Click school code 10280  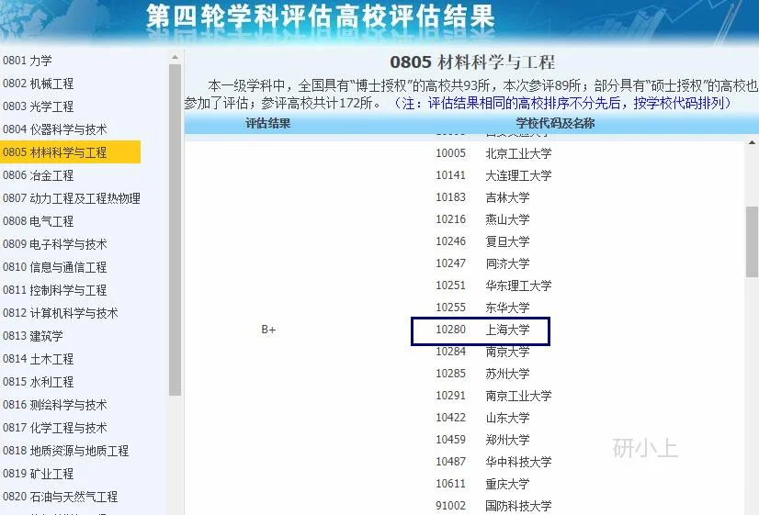pos(450,330)
